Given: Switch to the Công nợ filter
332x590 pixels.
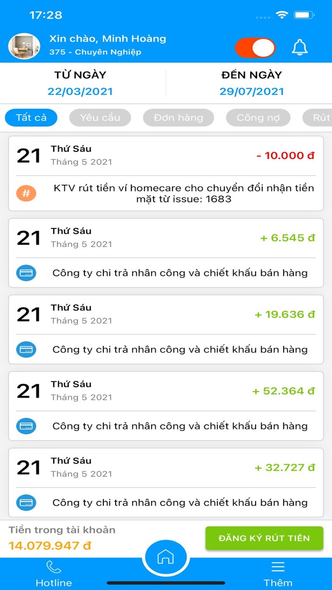Looking at the screenshot, I should point(258,118).
